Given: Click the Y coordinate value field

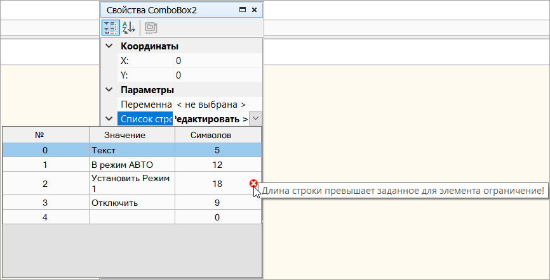Looking at the screenshot, I should [x=216, y=75].
